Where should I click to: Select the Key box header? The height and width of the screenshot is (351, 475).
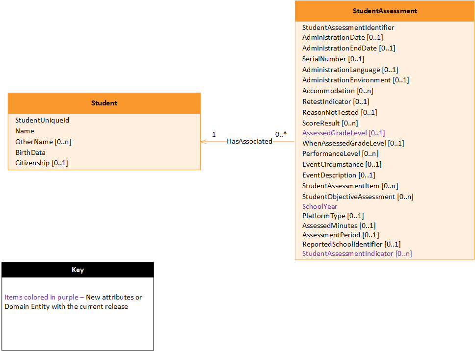[78, 269]
